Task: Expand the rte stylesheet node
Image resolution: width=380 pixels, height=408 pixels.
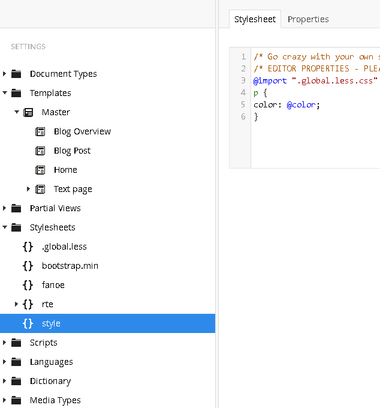Action: (16, 304)
